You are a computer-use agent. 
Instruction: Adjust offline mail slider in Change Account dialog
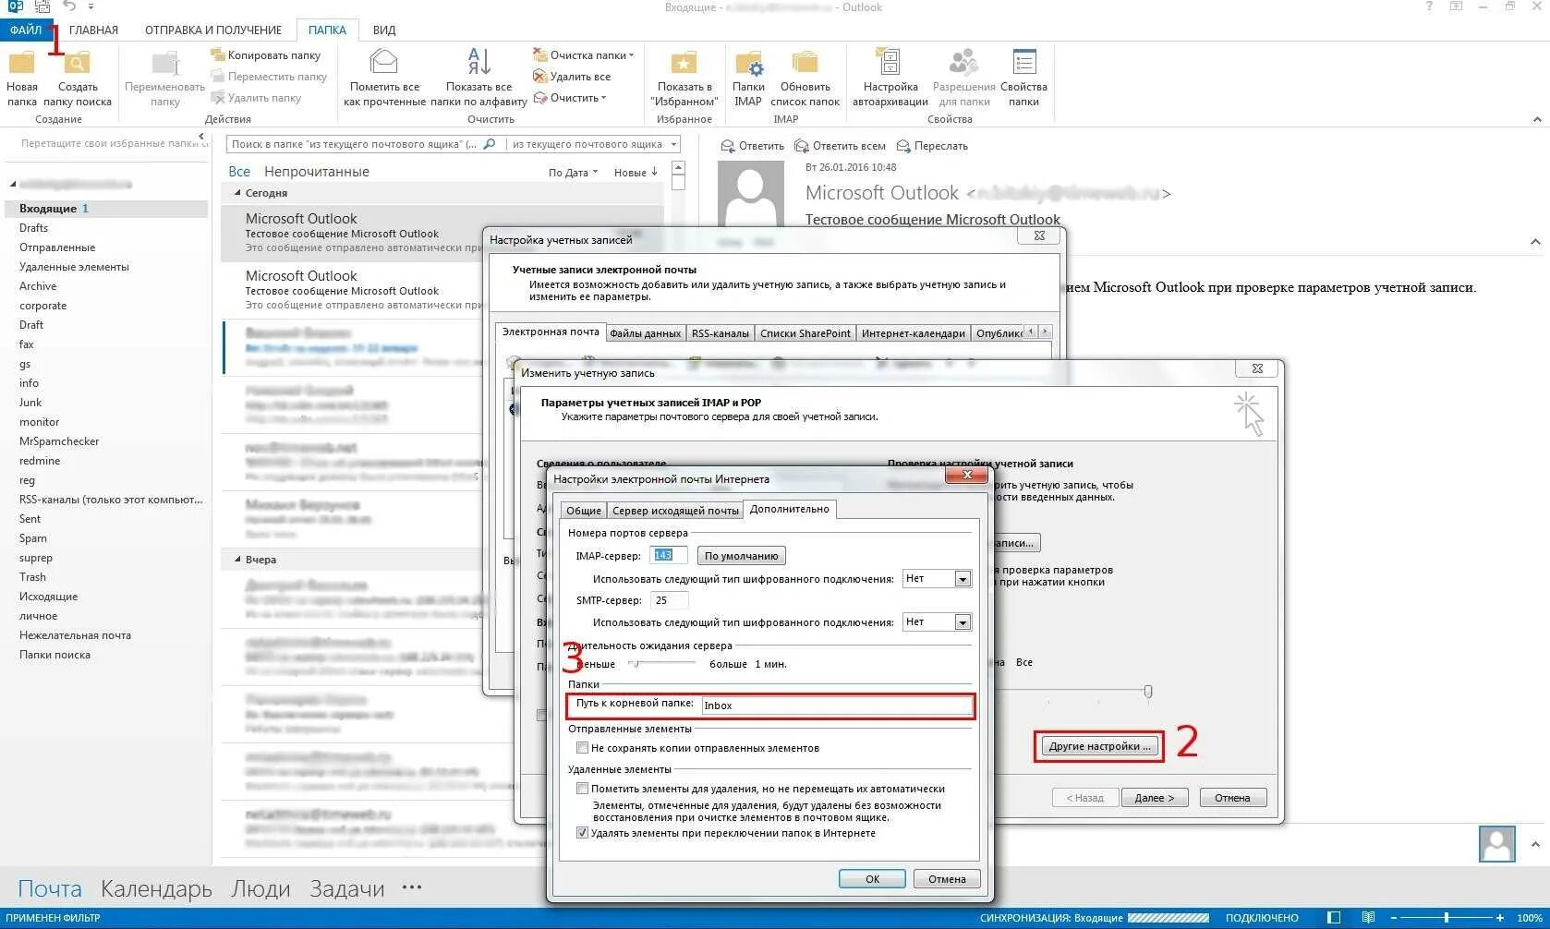[x=1148, y=691]
